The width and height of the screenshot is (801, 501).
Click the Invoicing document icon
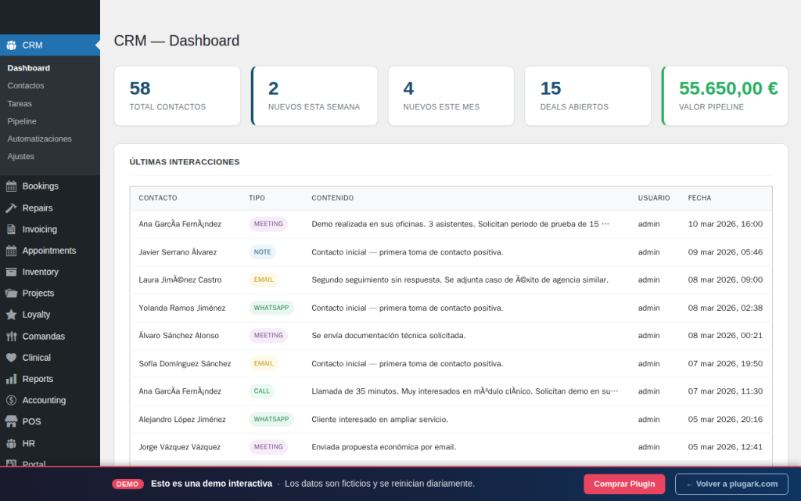click(x=11, y=229)
